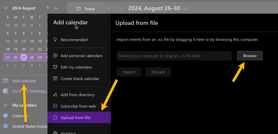Uncheck the United States holidays calendar

pyautogui.click(x=5, y=126)
